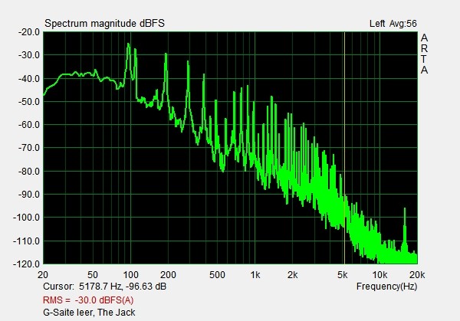Click the 'Spectrum magnitude dBFS' title text
The height and width of the screenshot is (321, 460).
click(x=104, y=24)
